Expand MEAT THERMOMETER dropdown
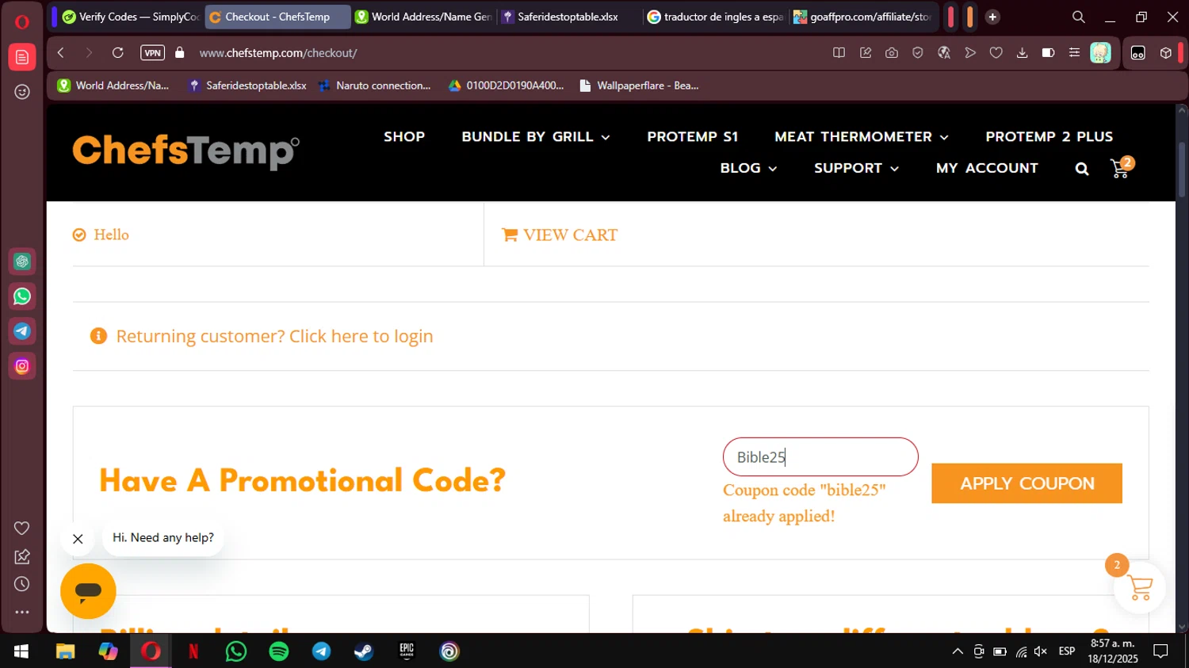Viewport: 1189px width, 668px height. [862, 136]
